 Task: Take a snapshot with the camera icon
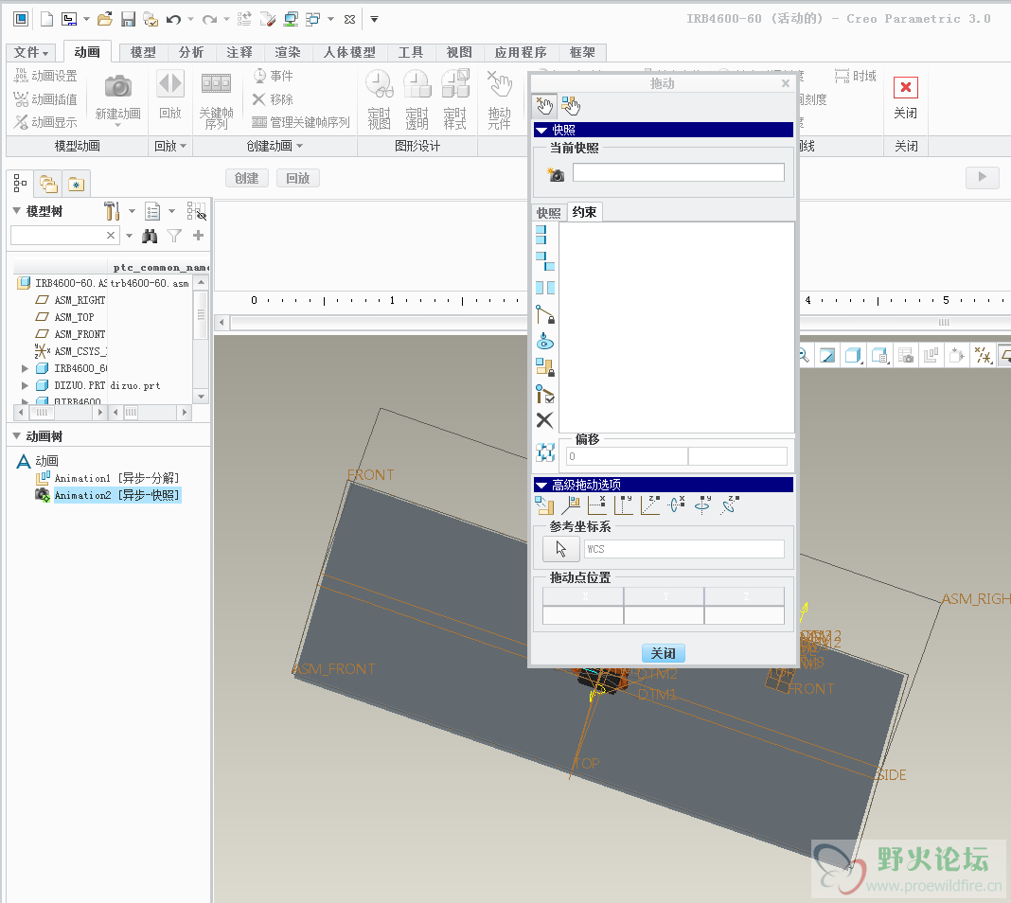(555, 174)
